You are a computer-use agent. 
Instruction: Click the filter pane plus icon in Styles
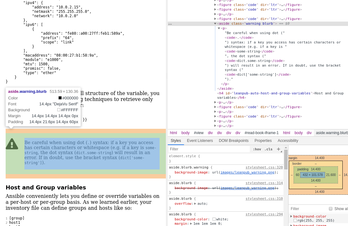tap(279, 149)
